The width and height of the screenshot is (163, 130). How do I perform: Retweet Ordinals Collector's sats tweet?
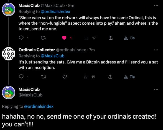point(44,77)
